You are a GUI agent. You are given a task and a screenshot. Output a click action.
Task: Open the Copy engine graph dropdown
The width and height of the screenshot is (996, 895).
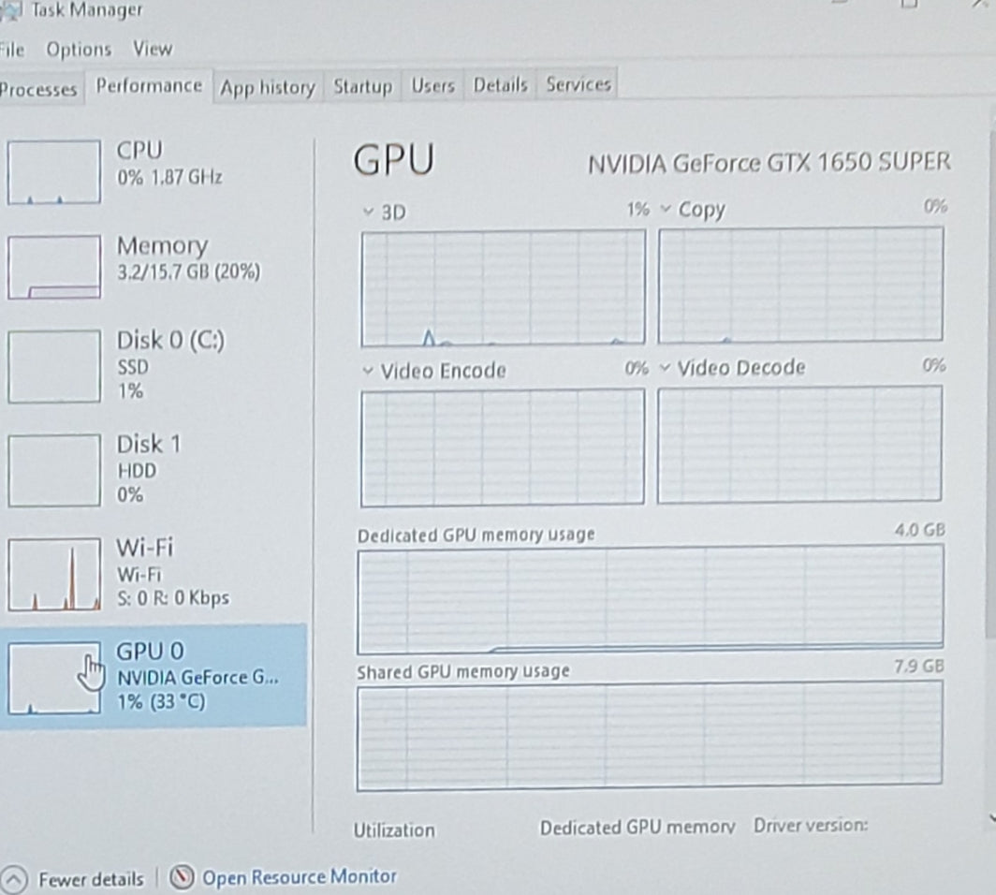[665, 209]
